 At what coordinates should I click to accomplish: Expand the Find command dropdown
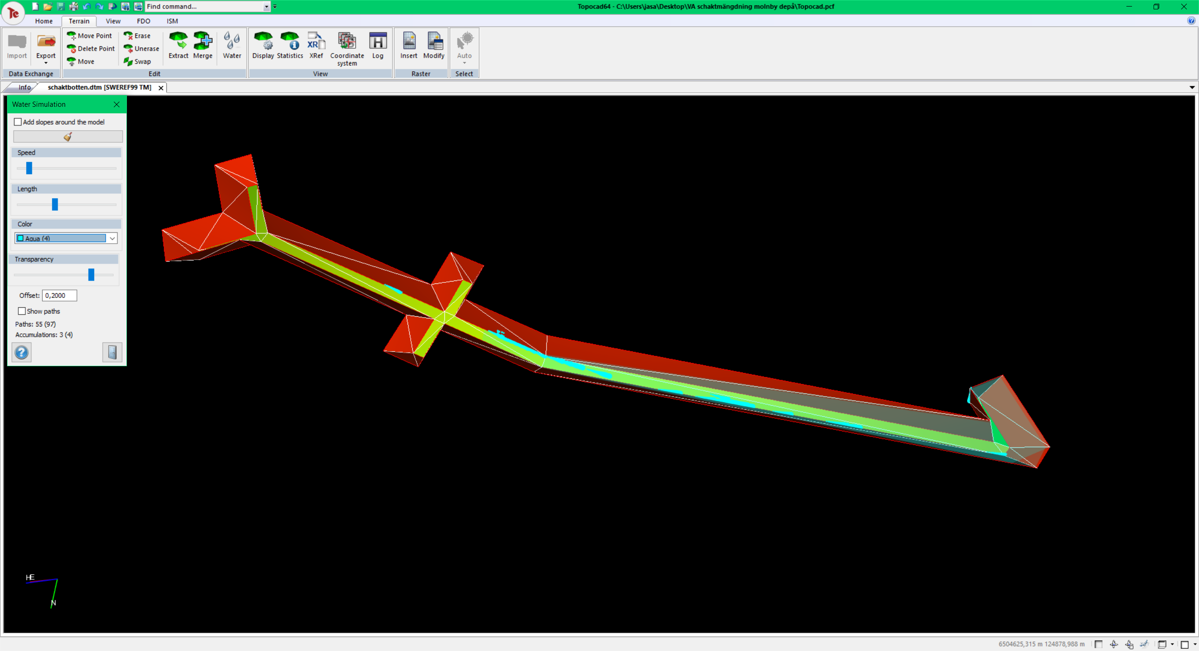[x=266, y=7]
